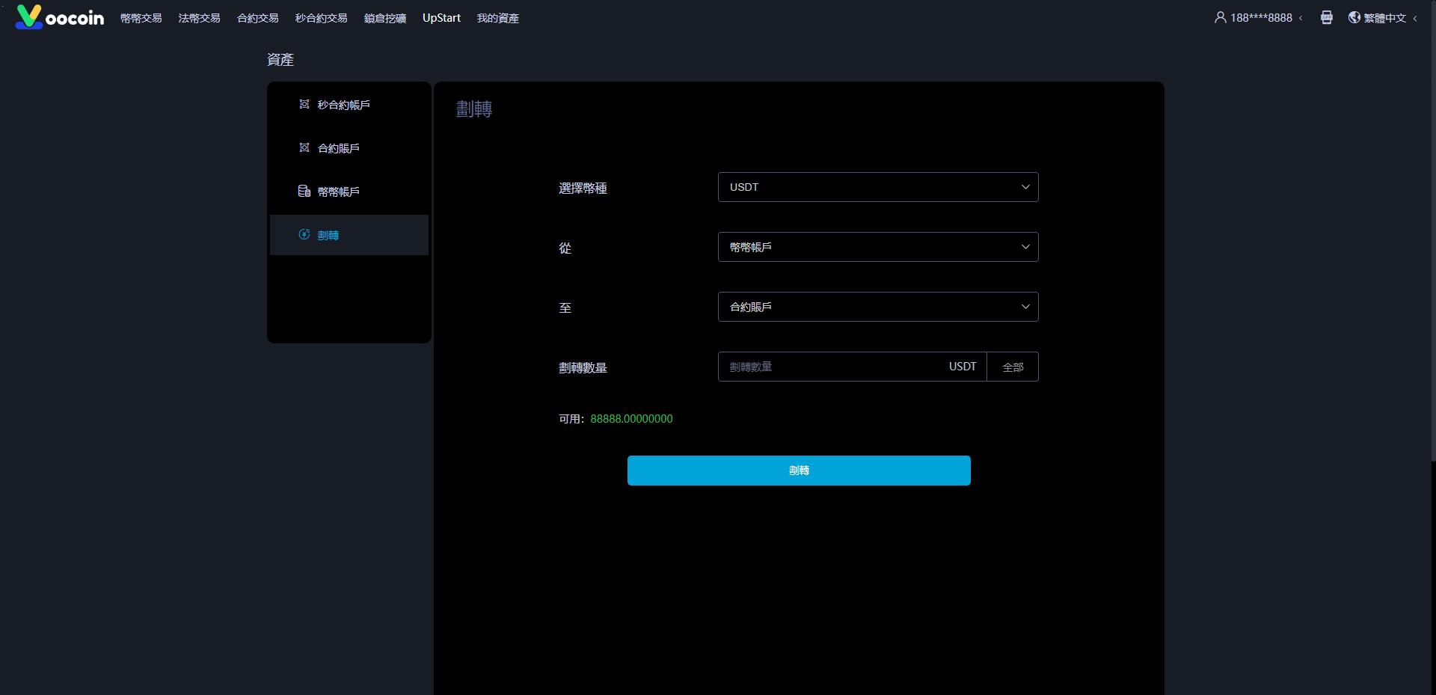1436x695 pixels.
Task: Open the 繁體中文 language selector
Action: 1384,18
